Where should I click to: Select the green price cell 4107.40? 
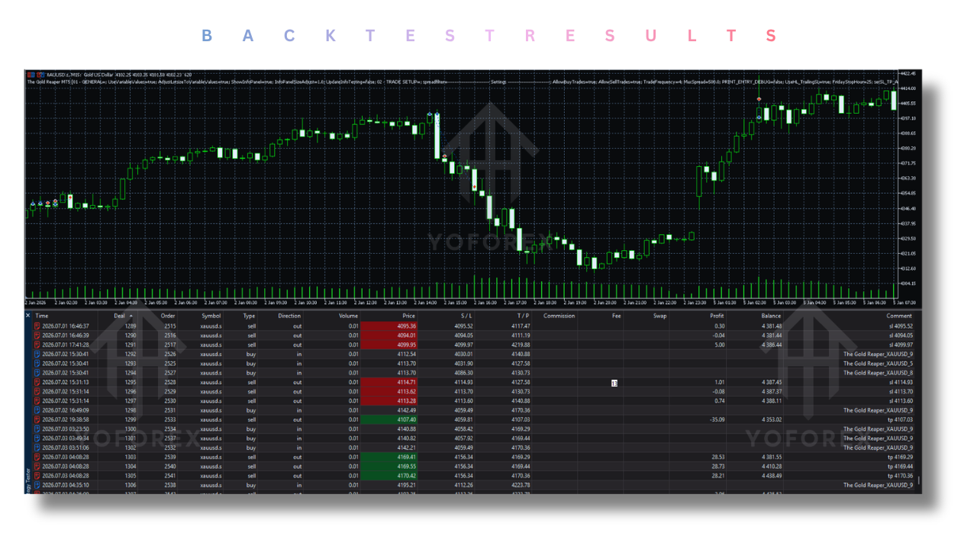point(389,419)
